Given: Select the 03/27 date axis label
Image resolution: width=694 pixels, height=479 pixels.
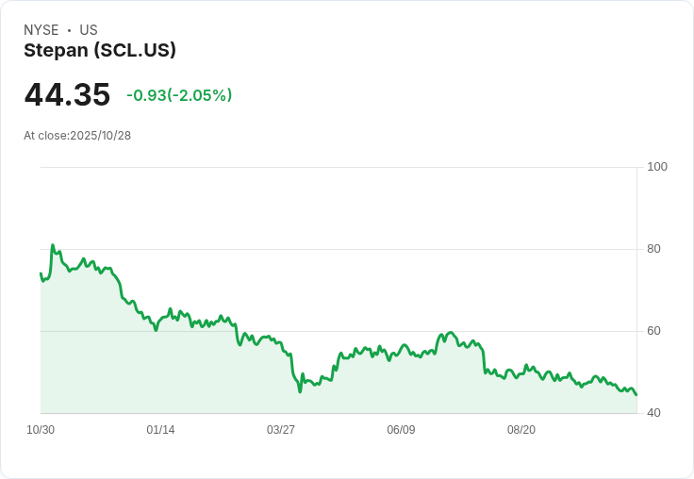Looking at the screenshot, I should 281,430.
